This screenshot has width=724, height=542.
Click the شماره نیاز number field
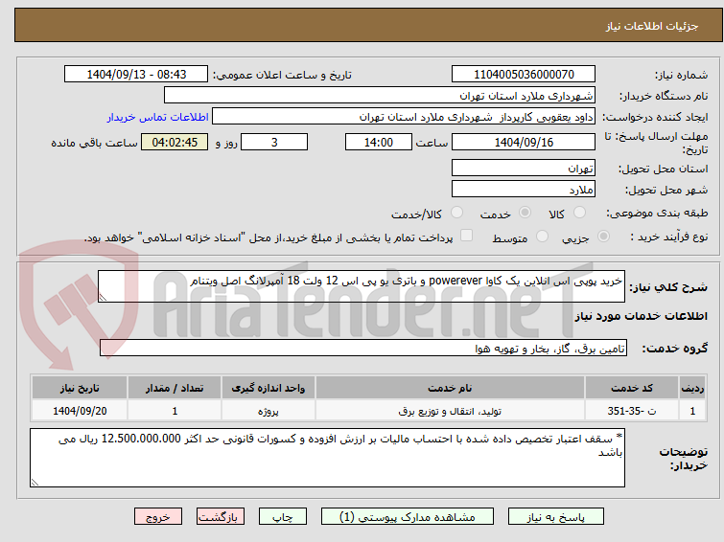524,75
